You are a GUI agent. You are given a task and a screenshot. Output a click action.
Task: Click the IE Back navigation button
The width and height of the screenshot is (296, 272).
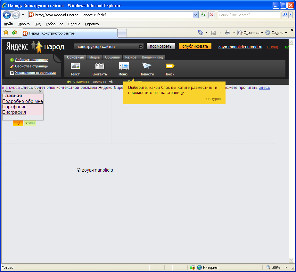[x=7, y=15]
